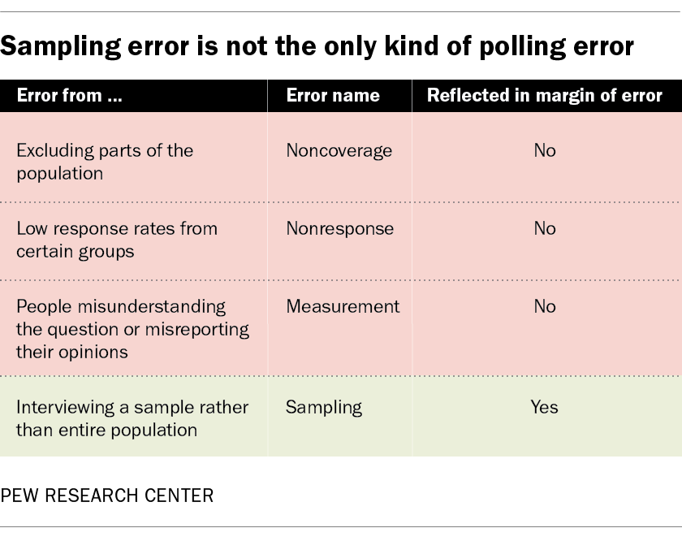Select the 'Error name' column header

point(333,95)
